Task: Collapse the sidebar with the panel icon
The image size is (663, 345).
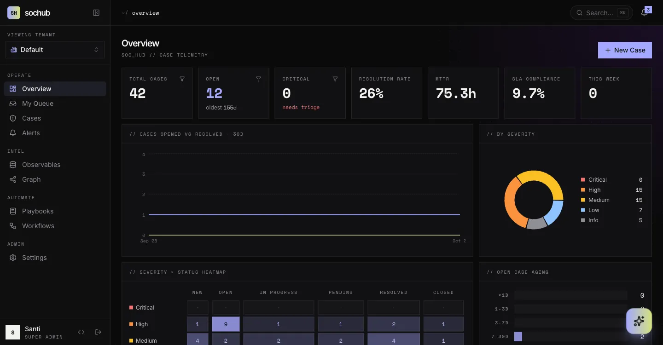Action: pyautogui.click(x=96, y=13)
